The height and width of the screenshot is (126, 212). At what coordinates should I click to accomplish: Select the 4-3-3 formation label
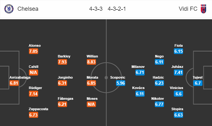coord(96,9)
